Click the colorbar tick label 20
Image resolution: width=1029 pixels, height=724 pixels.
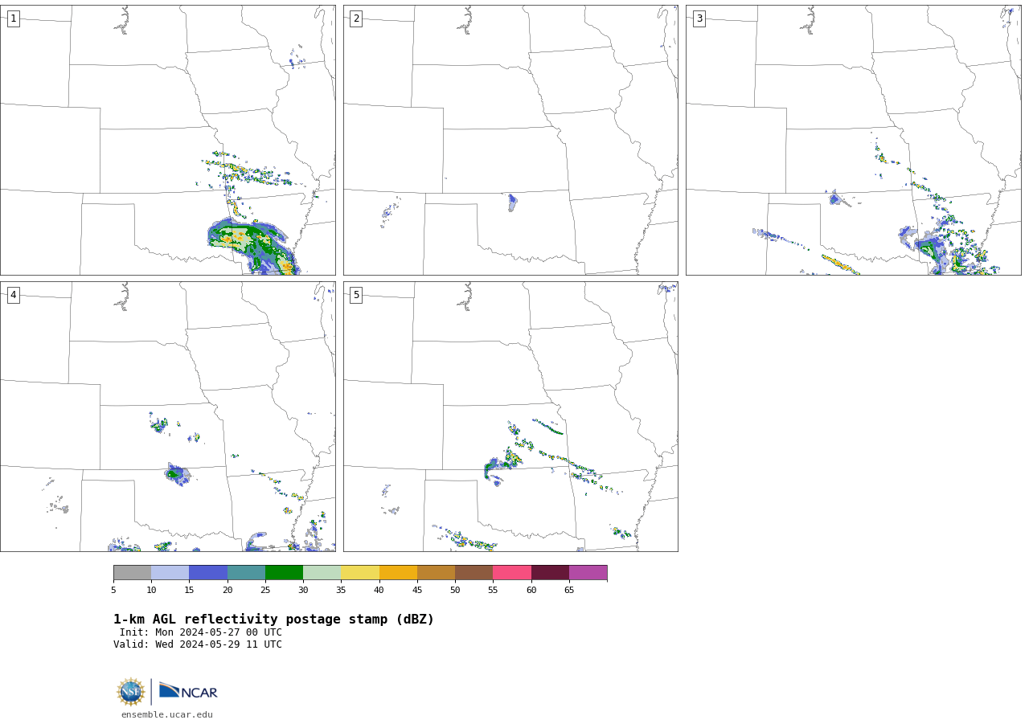tap(228, 591)
